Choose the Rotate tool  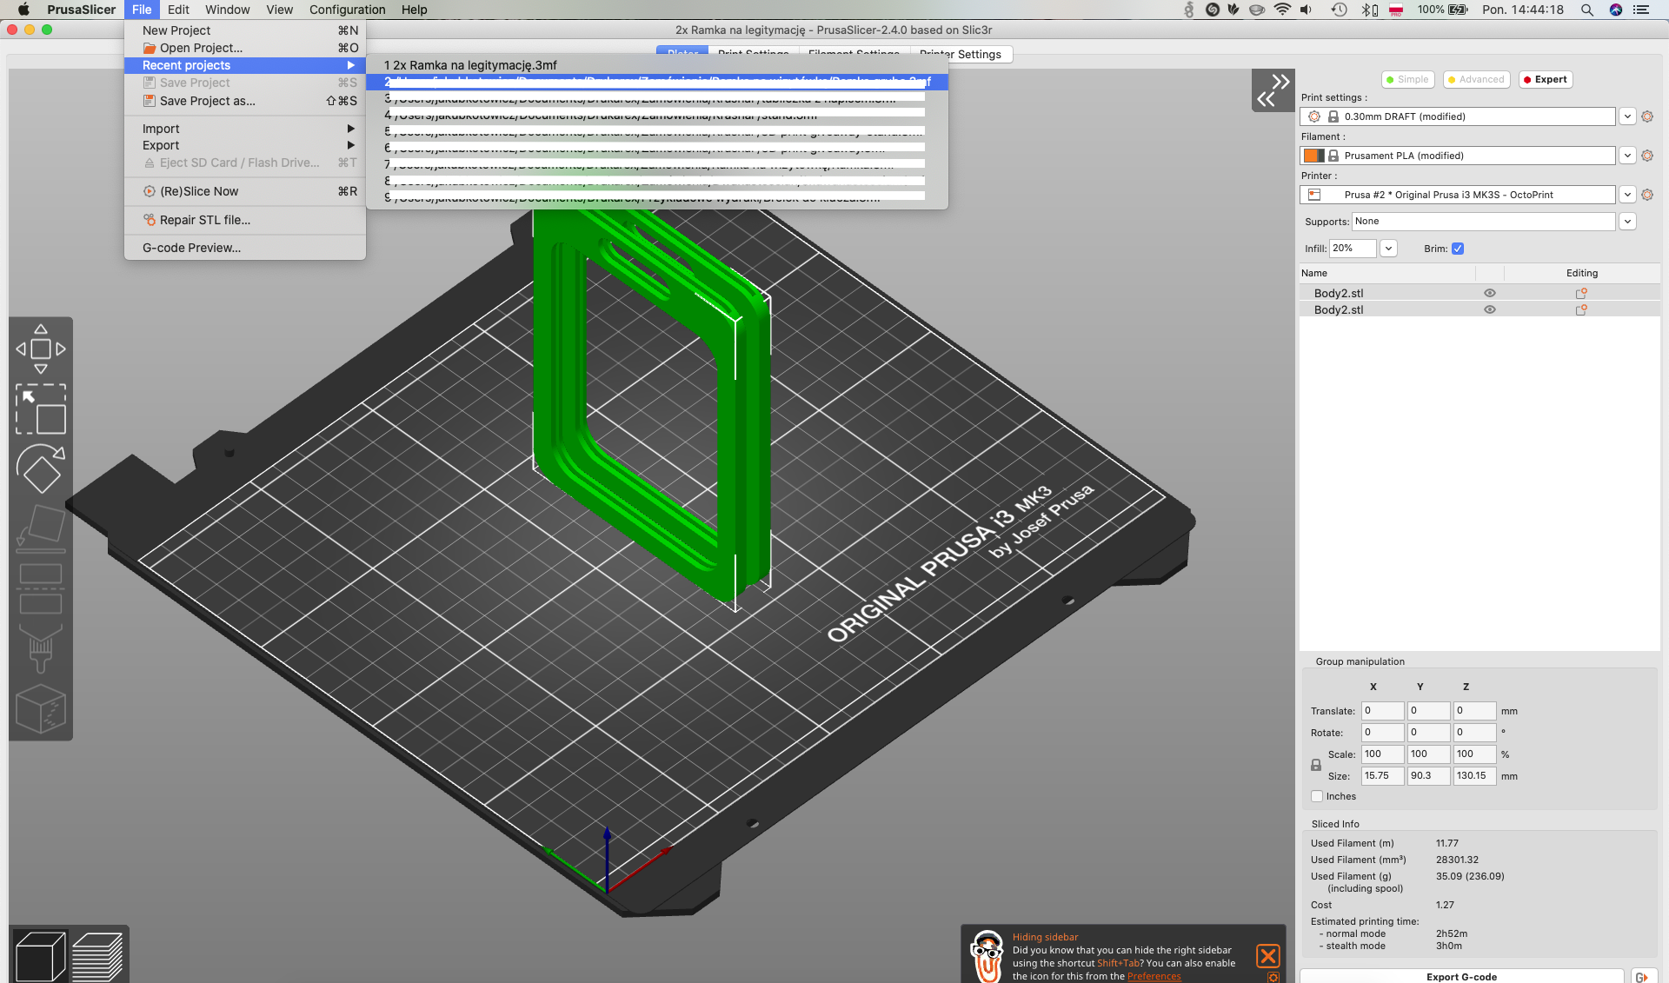[41, 469]
